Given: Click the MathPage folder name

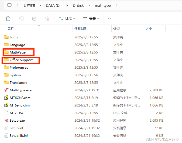Looking at the screenshot, I should coord(18,52).
